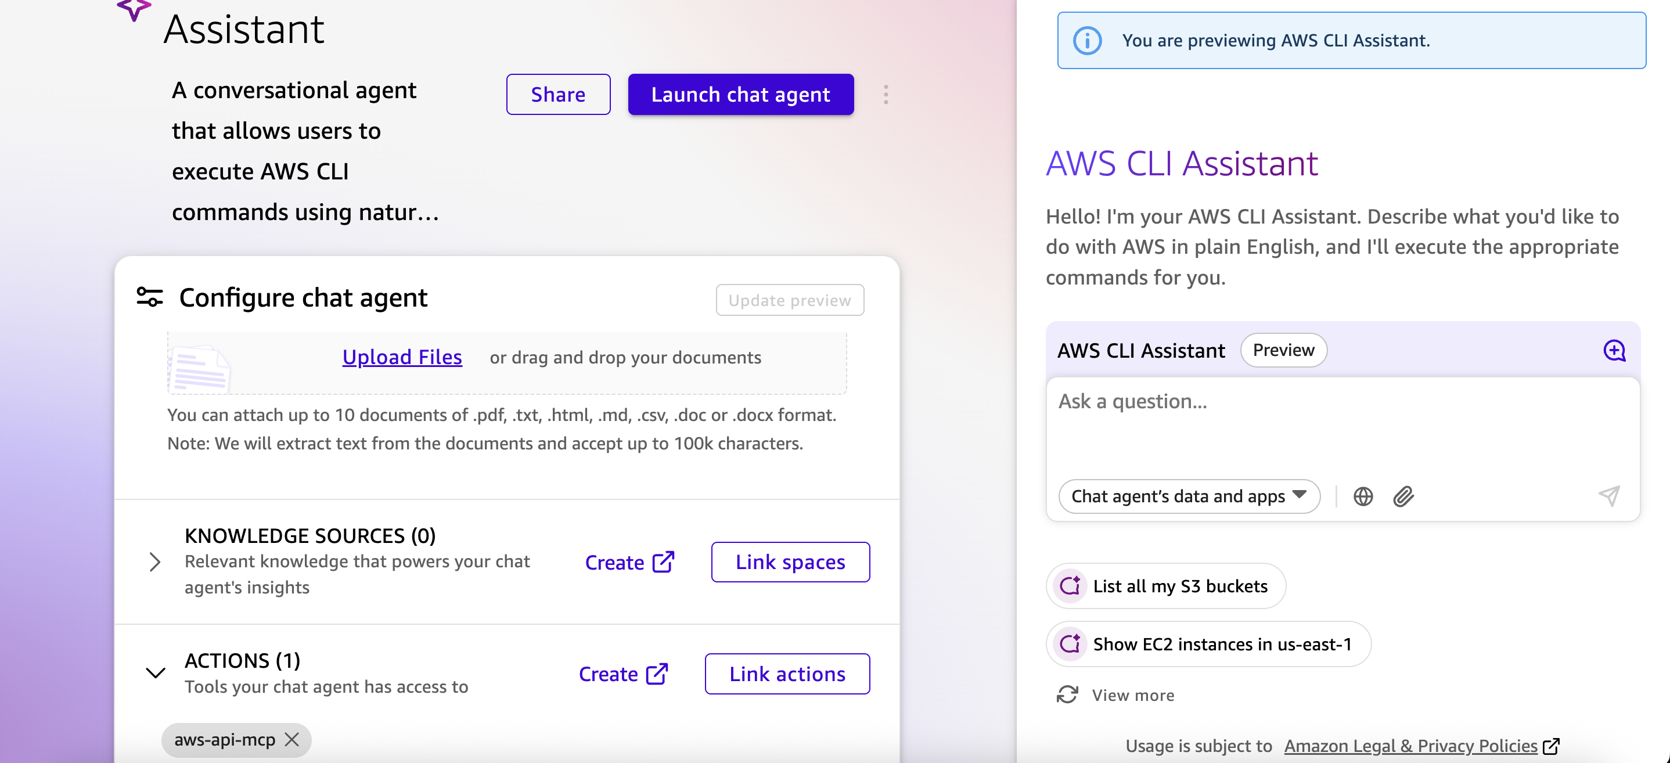The height and width of the screenshot is (763, 1670).
Task: Click the Link spaces button
Action: (x=790, y=562)
